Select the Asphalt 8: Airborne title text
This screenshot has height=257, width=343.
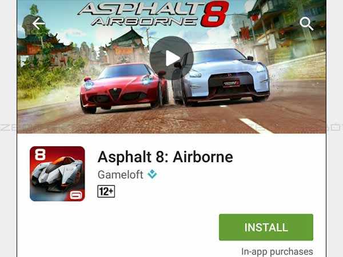165,157
